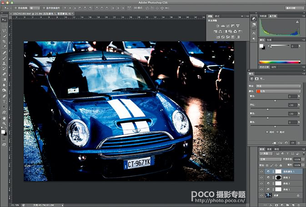Hide the 选取颜色 1 layer
This screenshot has height=207, width=306.
261,171
